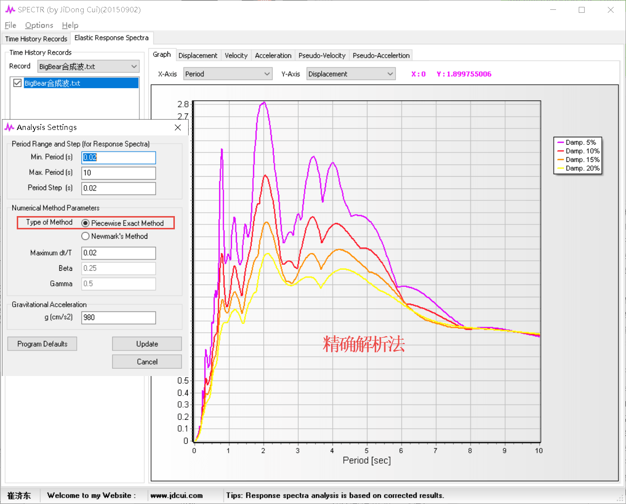Click the Damp. 5% legend entry
Viewport: 626px width, 504px height.
coord(577,143)
